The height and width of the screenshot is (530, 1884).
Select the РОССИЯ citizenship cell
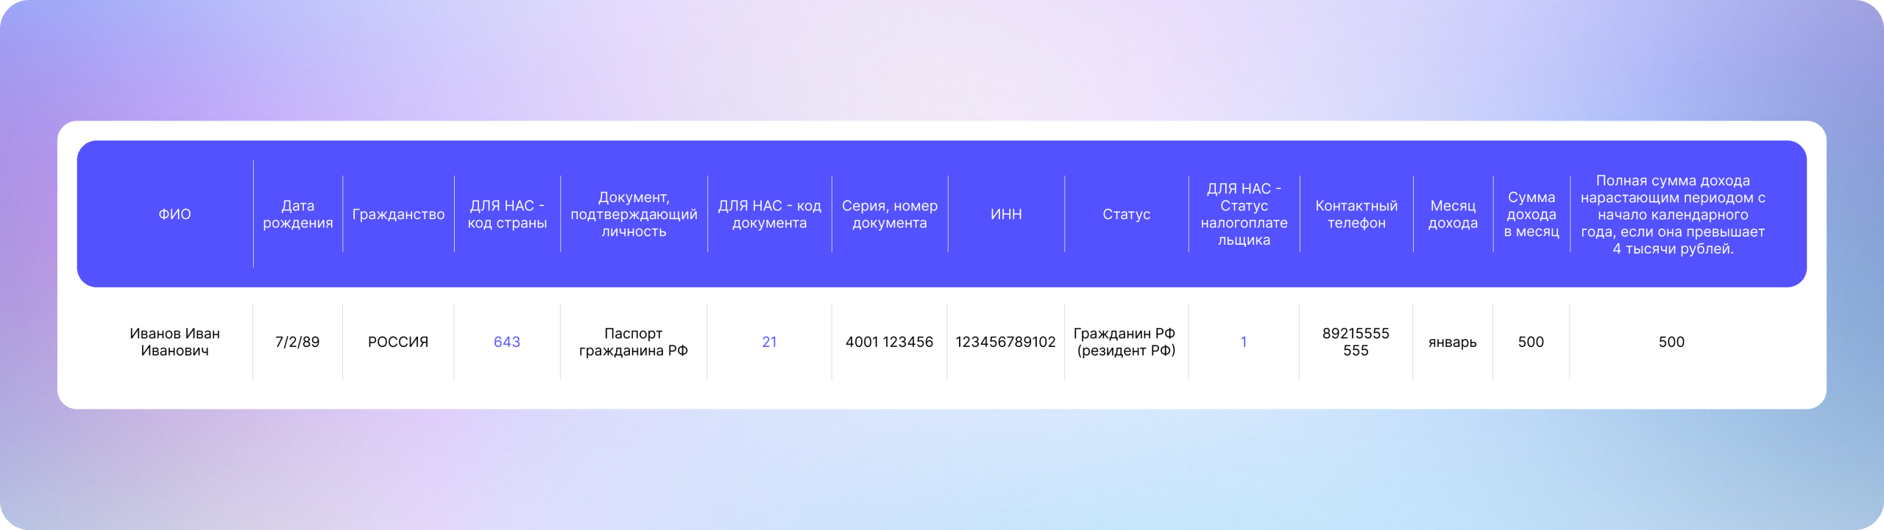[398, 342]
